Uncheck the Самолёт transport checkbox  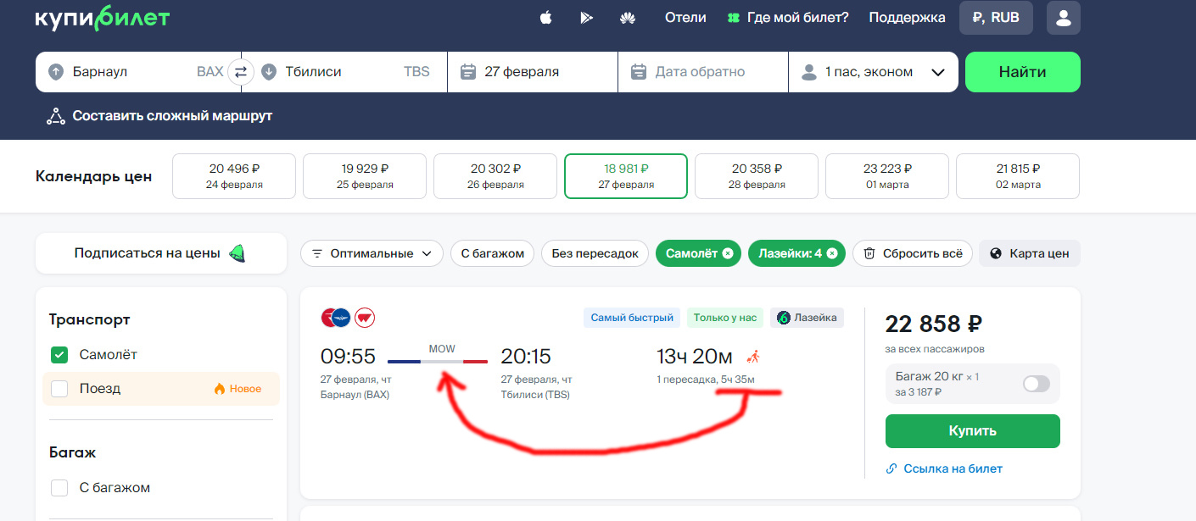point(59,355)
